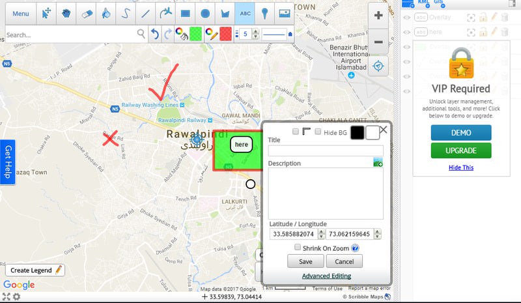
Task: Click the red line color swatch
Action: coord(225,34)
